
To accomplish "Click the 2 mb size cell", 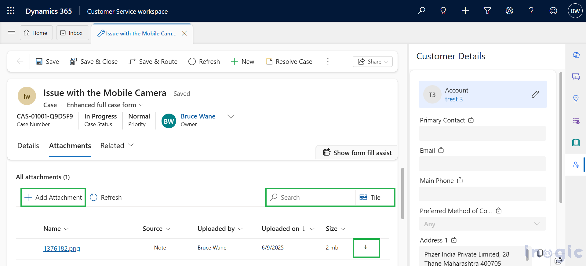I will 332,248.
